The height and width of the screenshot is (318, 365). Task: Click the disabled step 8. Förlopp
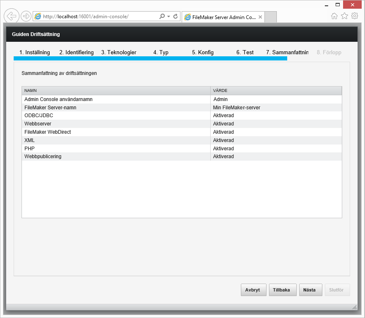[329, 53]
